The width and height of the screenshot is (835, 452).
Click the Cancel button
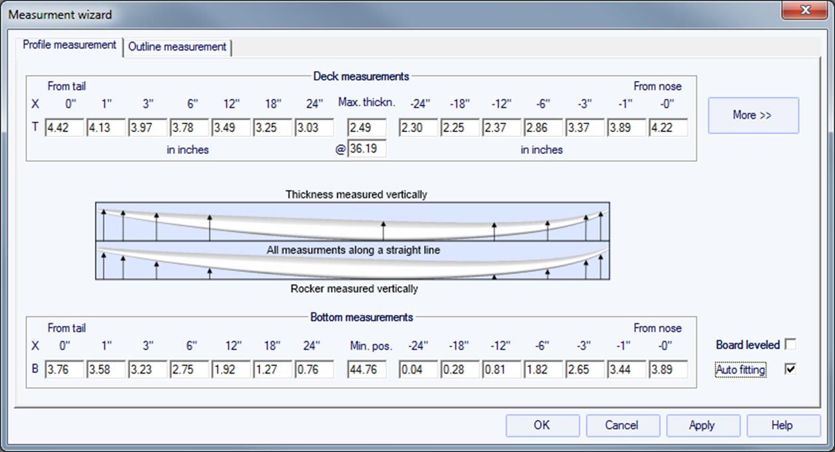click(x=622, y=425)
